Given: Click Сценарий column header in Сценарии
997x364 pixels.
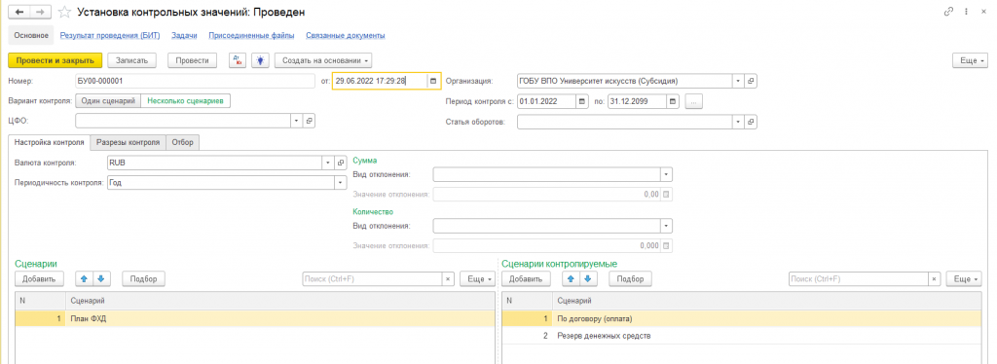Looking at the screenshot, I should point(280,301).
